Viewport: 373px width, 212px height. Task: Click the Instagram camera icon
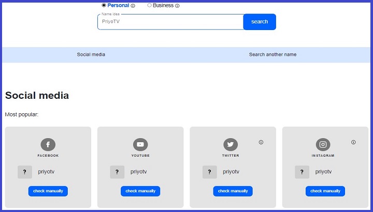[x=323, y=145]
